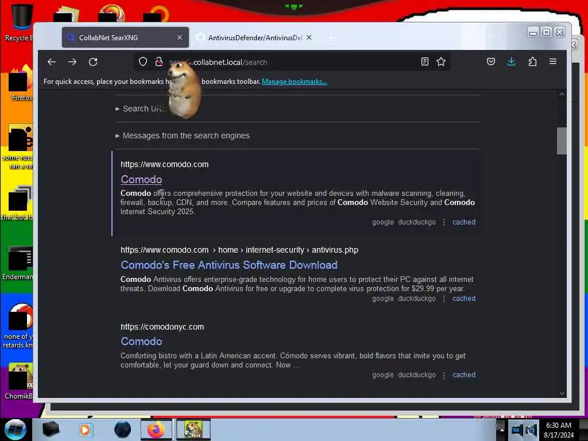This screenshot has height=441, width=588.
Task: Toggle reader view icon in address bar
Action: tap(424, 62)
